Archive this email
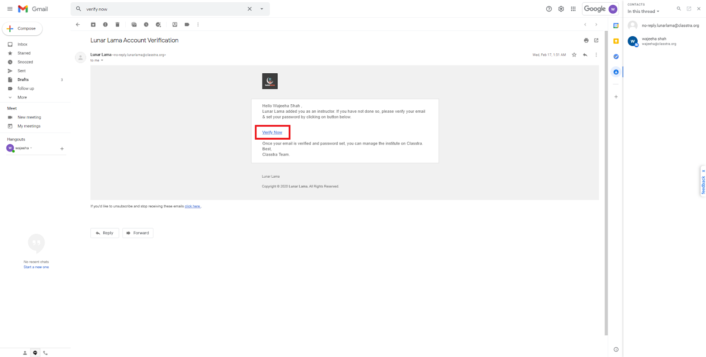 (93, 25)
